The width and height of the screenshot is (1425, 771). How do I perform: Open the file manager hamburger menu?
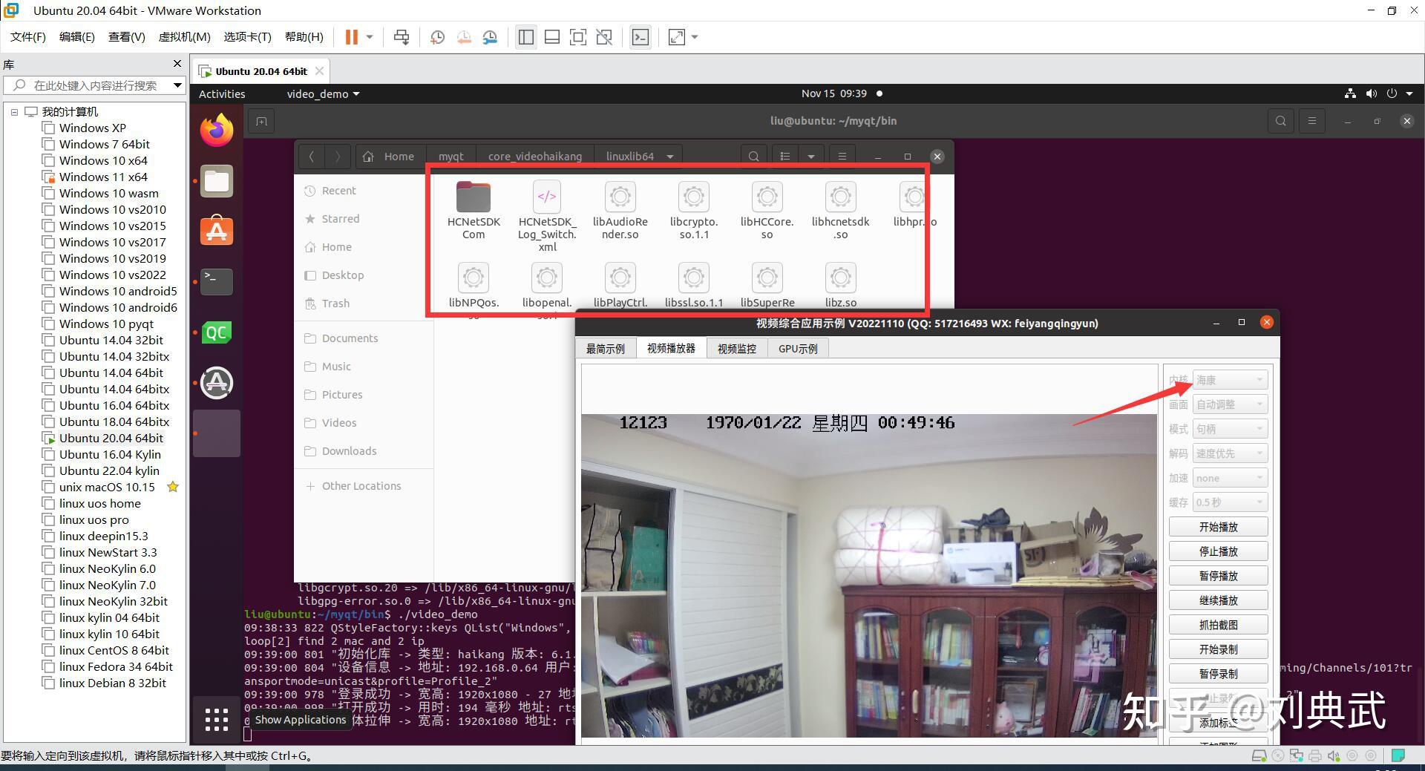[x=842, y=157]
